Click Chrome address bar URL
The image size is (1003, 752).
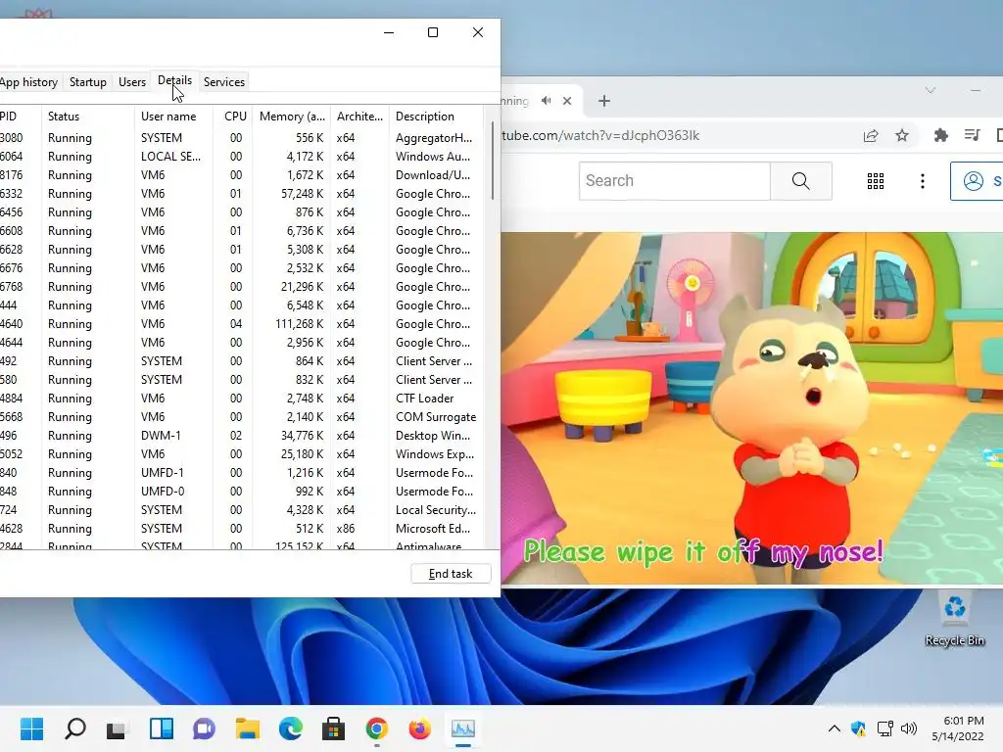pyautogui.click(x=600, y=135)
